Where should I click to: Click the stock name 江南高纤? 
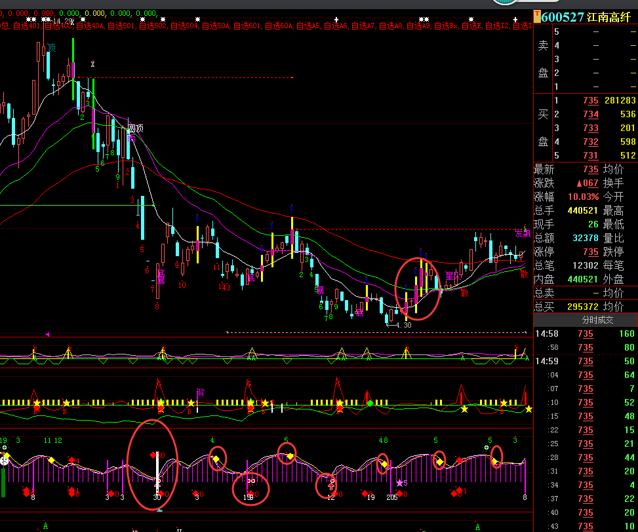click(608, 17)
